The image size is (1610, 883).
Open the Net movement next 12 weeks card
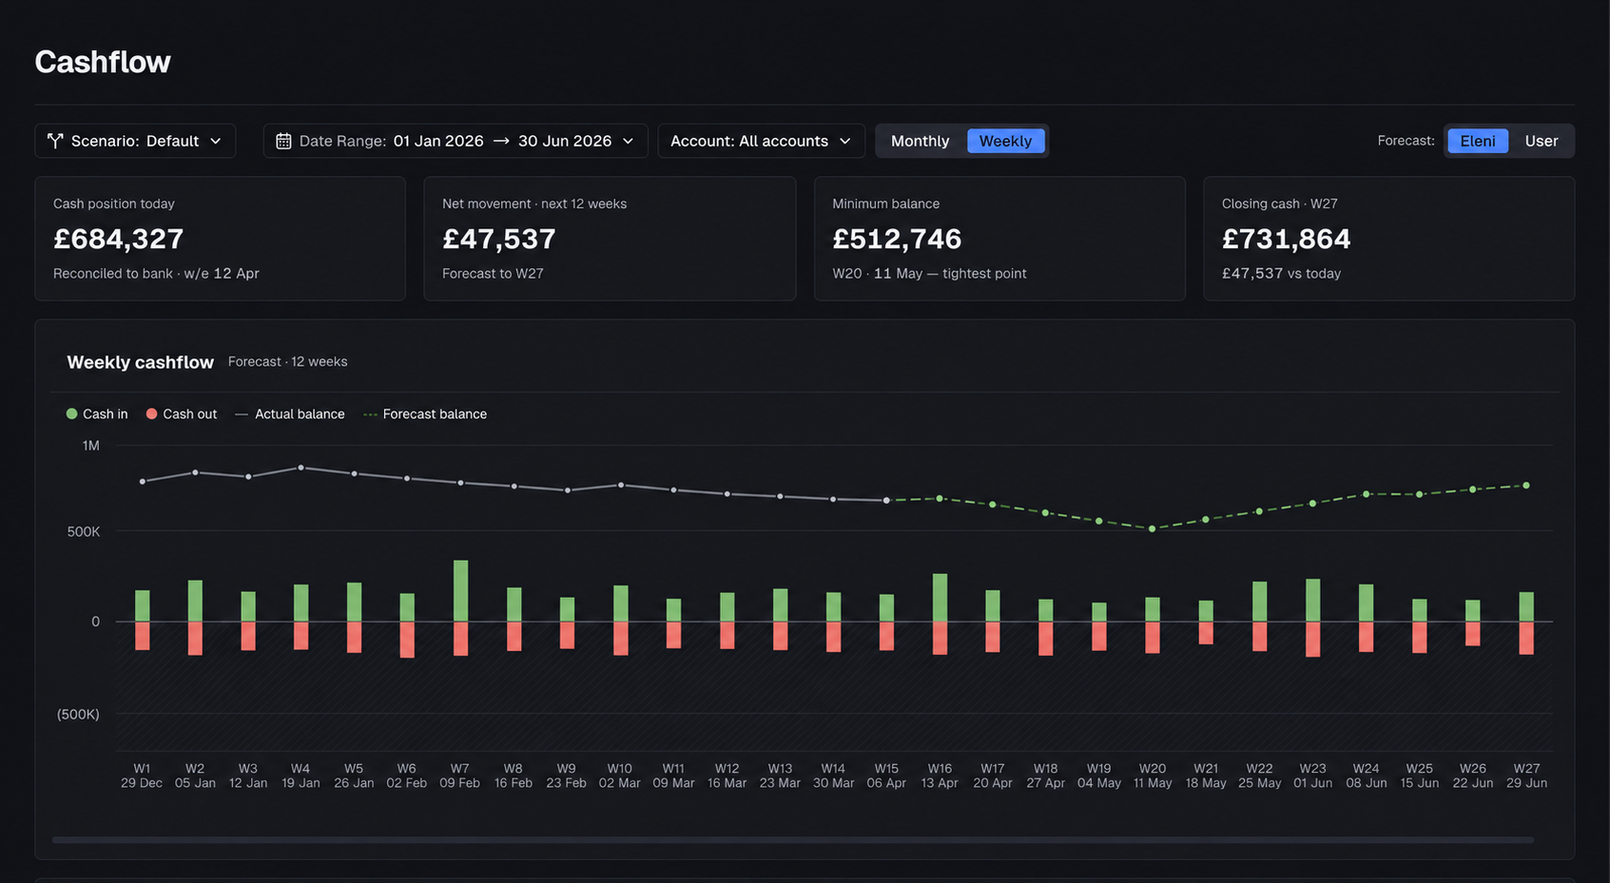pos(610,239)
